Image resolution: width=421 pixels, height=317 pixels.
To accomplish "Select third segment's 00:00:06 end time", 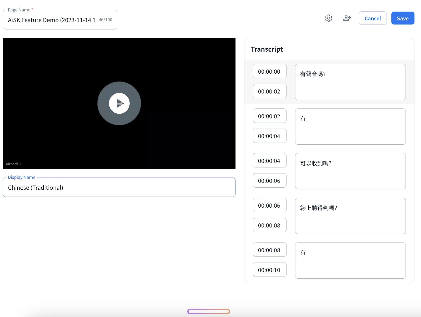I will point(269,181).
